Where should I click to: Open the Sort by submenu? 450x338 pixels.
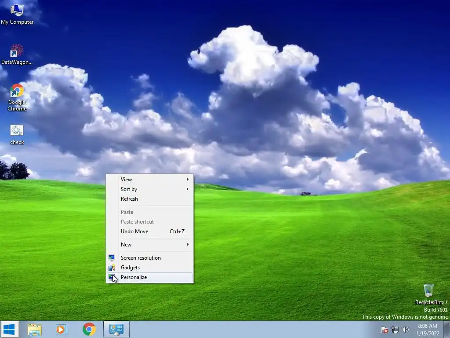pos(149,189)
